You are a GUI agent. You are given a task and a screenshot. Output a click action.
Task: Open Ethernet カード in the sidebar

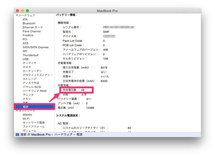click(33, 27)
